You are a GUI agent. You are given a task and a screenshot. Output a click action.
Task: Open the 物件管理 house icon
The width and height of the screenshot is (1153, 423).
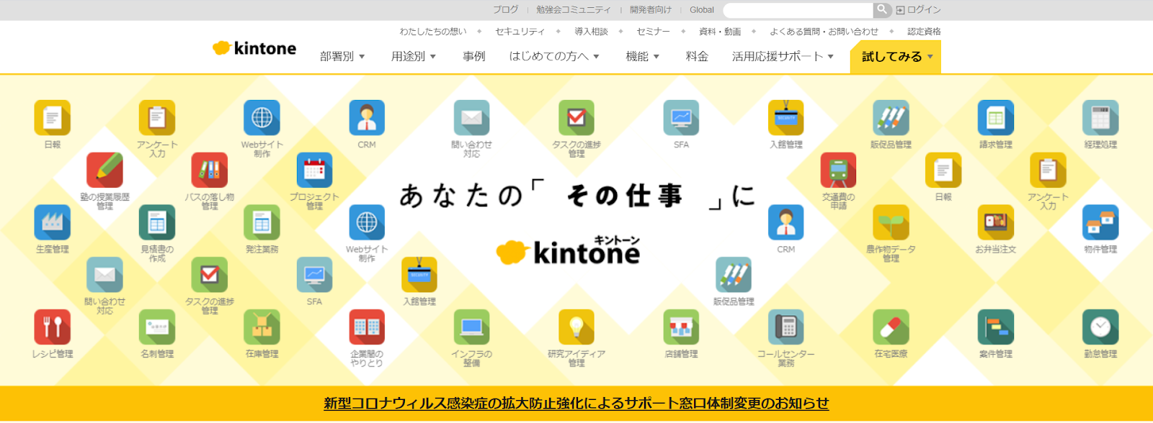[x=1100, y=223]
